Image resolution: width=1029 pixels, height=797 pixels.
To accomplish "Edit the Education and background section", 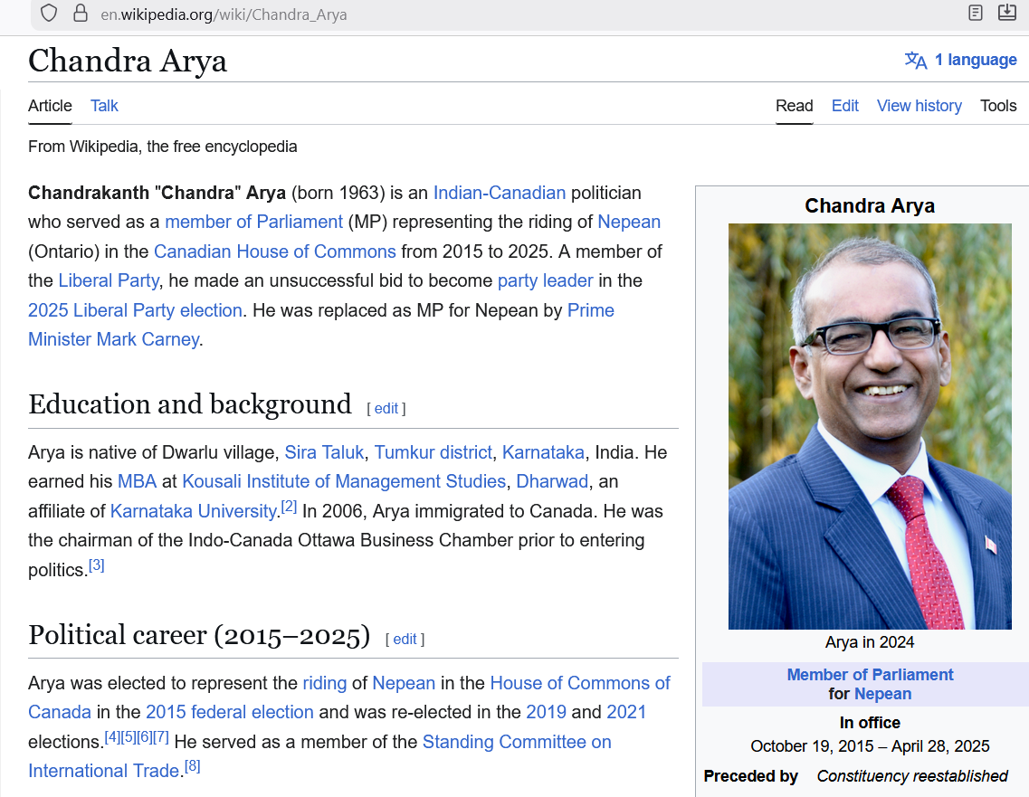I will [x=386, y=408].
